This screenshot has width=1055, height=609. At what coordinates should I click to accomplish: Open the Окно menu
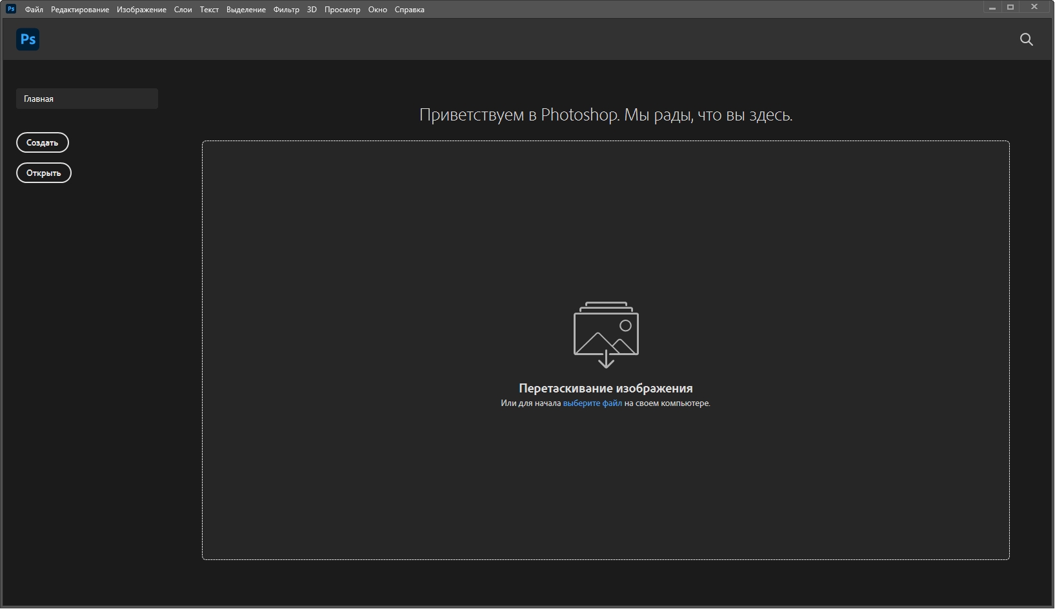[x=377, y=10]
